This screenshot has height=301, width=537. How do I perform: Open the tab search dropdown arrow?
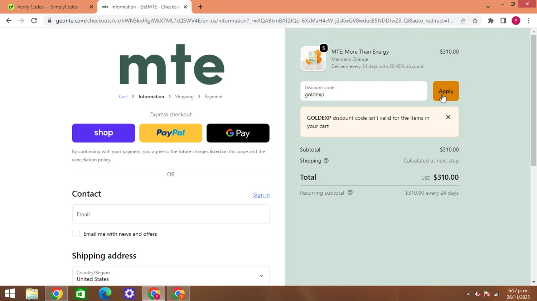[x=488, y=7]
